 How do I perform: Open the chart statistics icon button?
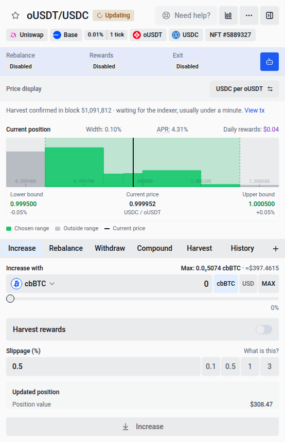(228, 15)
